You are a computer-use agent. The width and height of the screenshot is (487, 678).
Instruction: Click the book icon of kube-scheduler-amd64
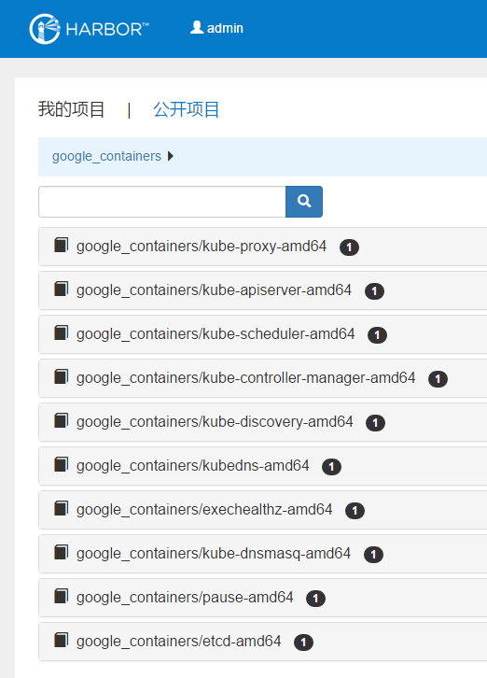pyautogui.click(x=61, y=333)
